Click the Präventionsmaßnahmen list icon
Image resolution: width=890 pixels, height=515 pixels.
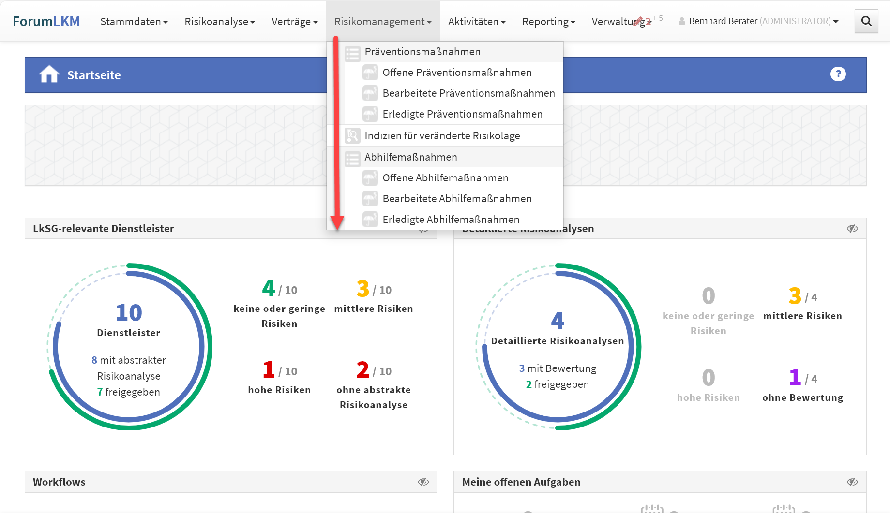click(352, 52)
